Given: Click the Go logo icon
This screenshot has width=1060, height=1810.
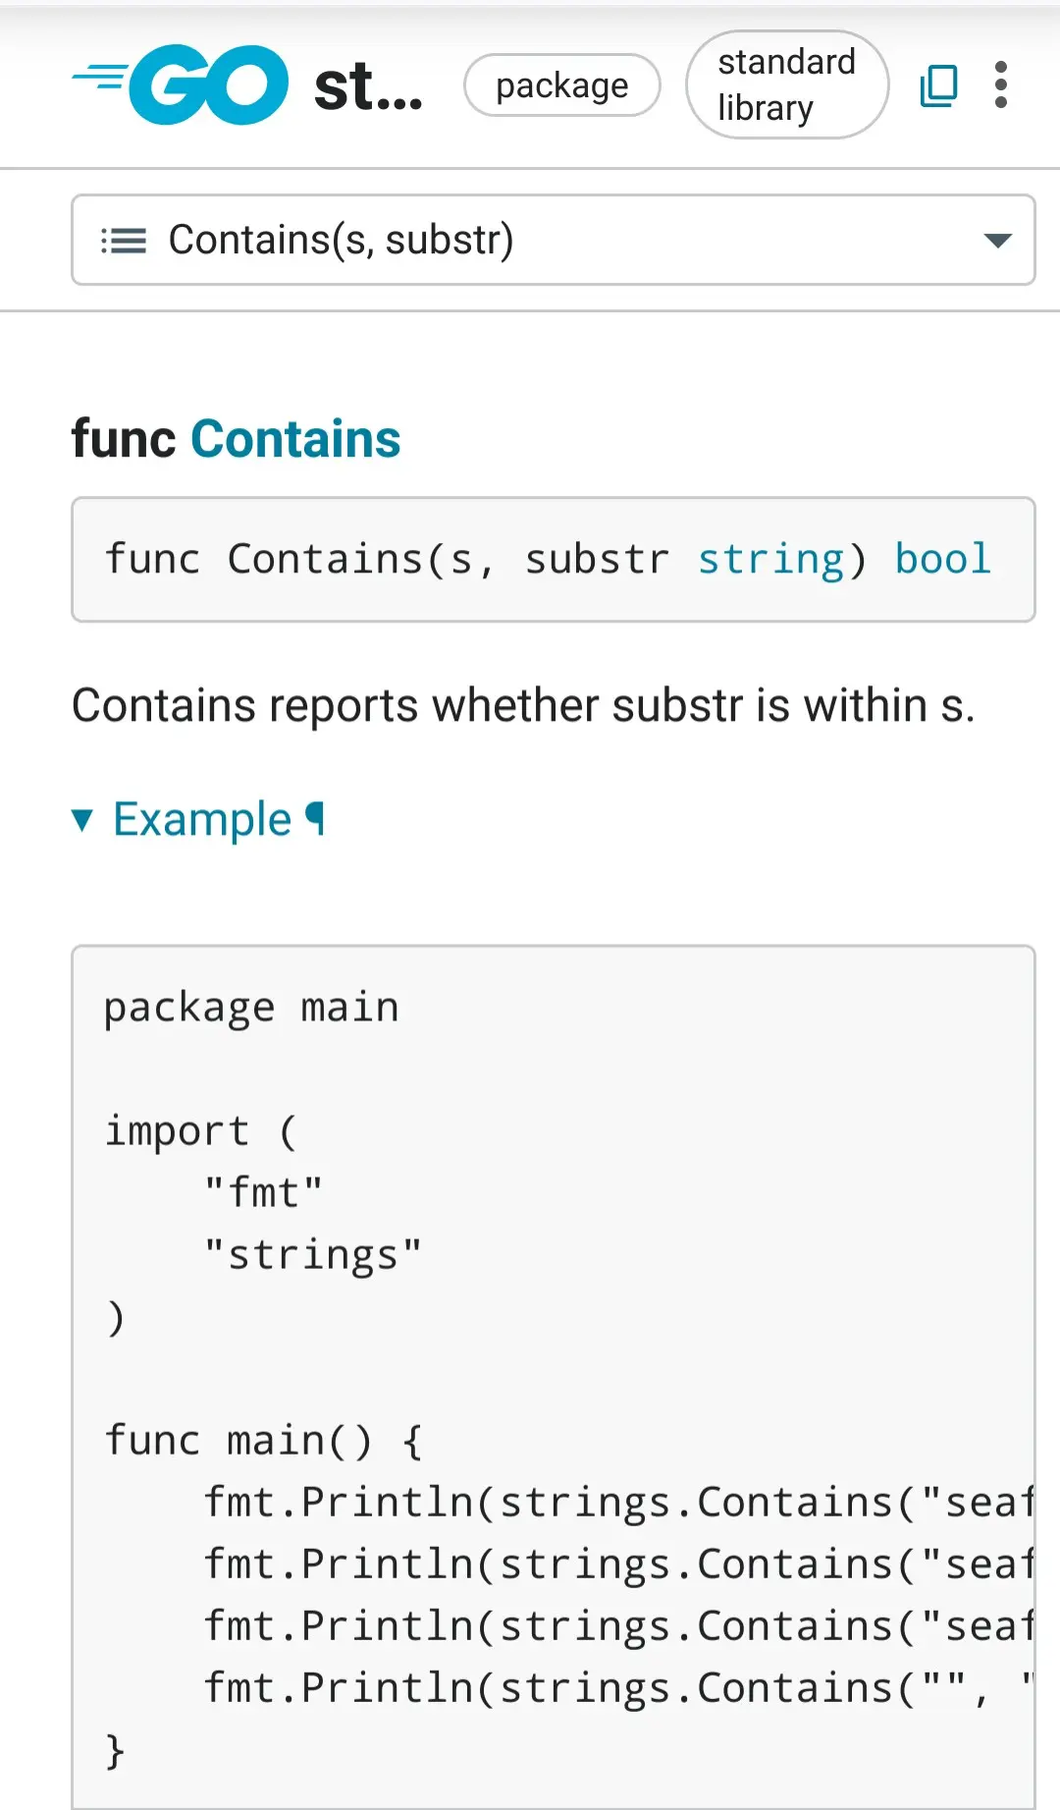Looking at the screenshot, I should tap(182, 85).
